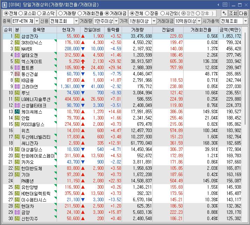This screenshot has height=225, width=250.
Task: Open the 거래량 1만주이상 dropdown
Action: [116, 21]
